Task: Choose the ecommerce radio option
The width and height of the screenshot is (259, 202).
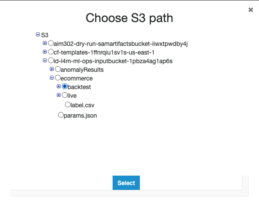Action: pyautogui.click(x=58, y=78)
